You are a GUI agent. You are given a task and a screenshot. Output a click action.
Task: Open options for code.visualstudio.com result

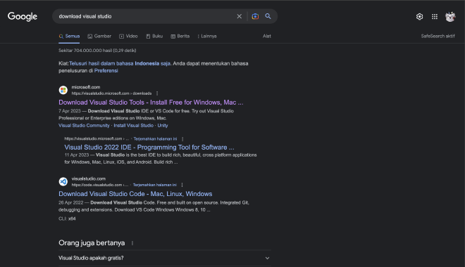pyautogui.click(x=182, y=185)
